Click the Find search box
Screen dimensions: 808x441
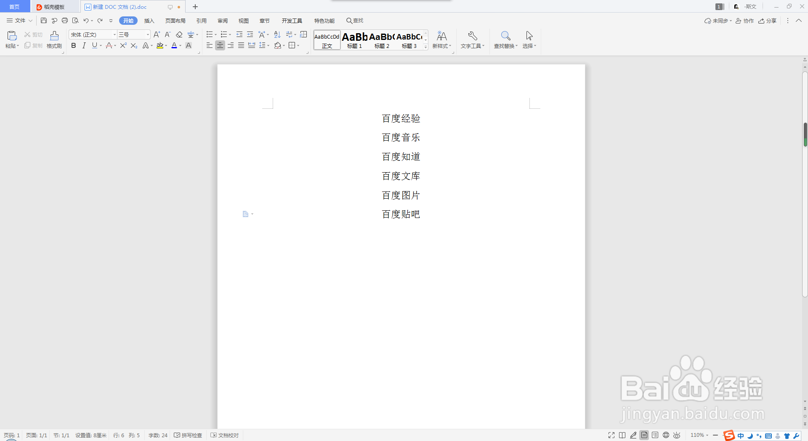[x=355, y=21]
